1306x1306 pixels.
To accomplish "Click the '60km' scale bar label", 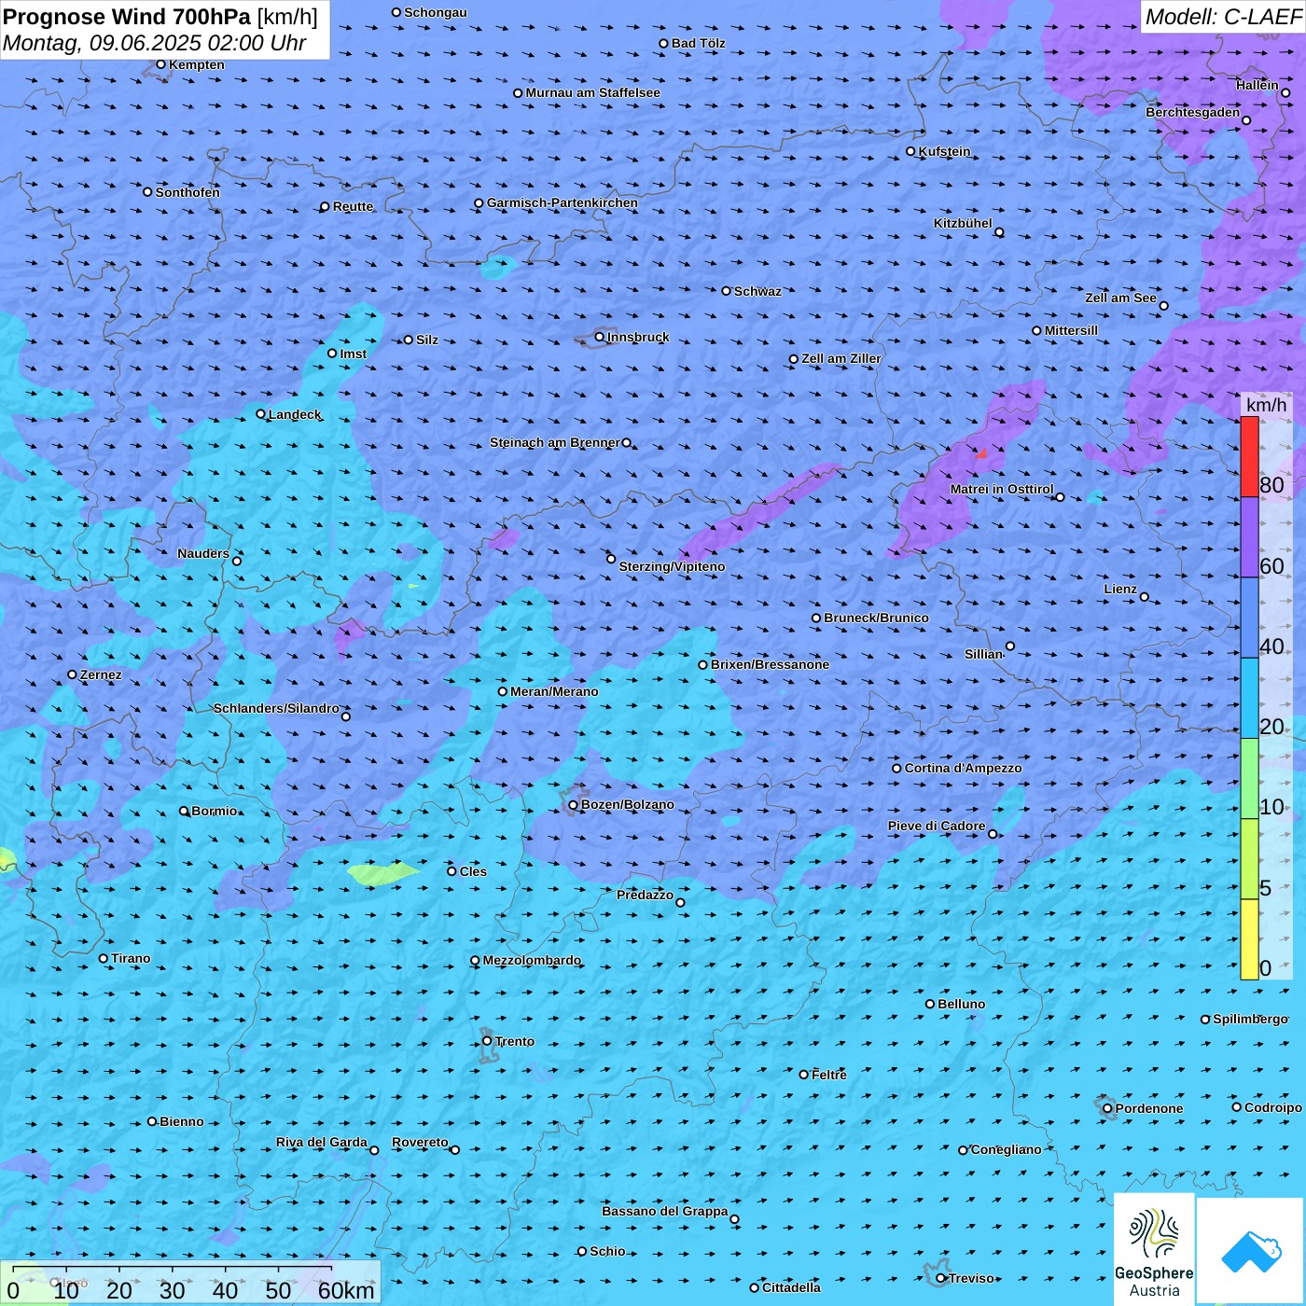I will point(346,1290).
